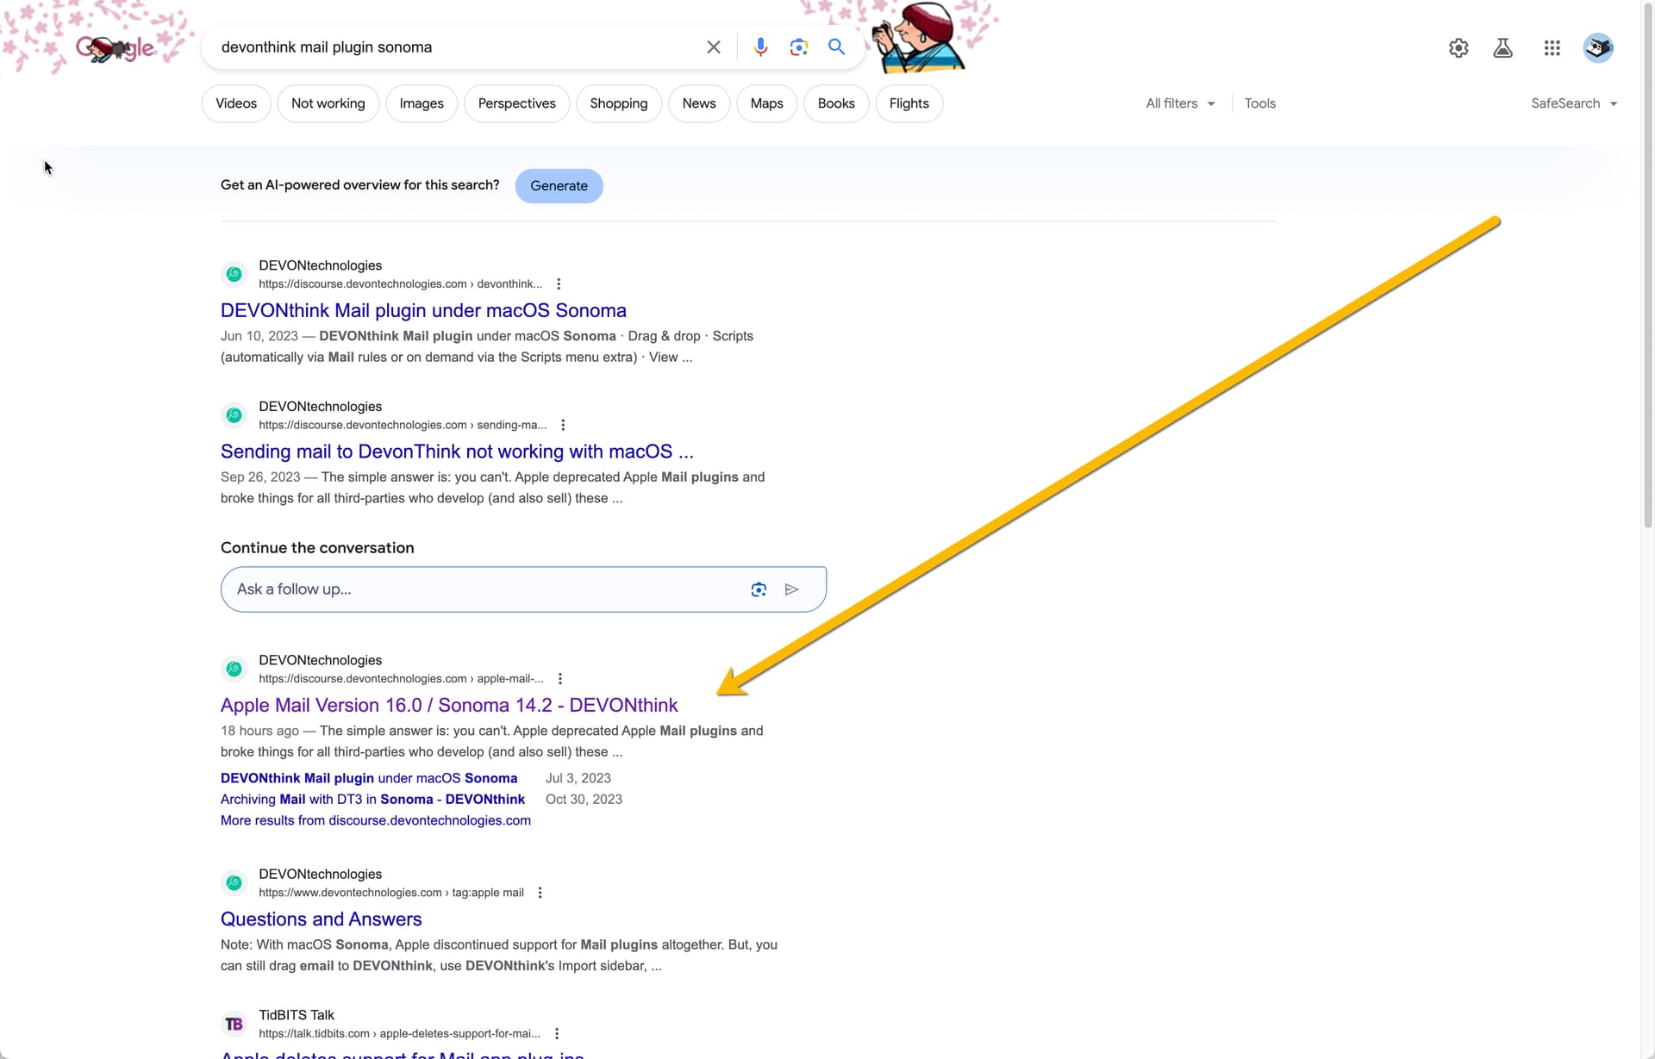Viewport: 1655px width, 1059px height.
Task: Click www.devontechnologies.com tag:apple mail URL
Action: pyautogui.click(x=391, y=893)
